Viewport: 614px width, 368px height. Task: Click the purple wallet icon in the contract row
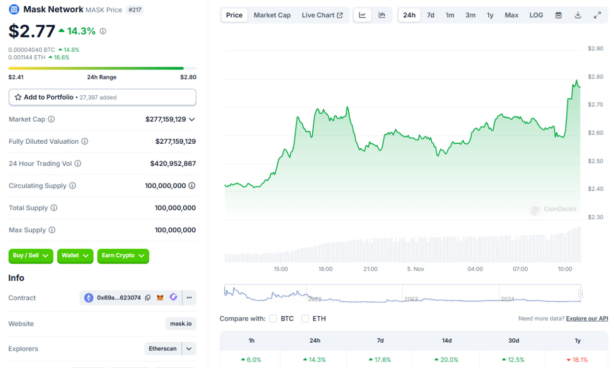173,298
